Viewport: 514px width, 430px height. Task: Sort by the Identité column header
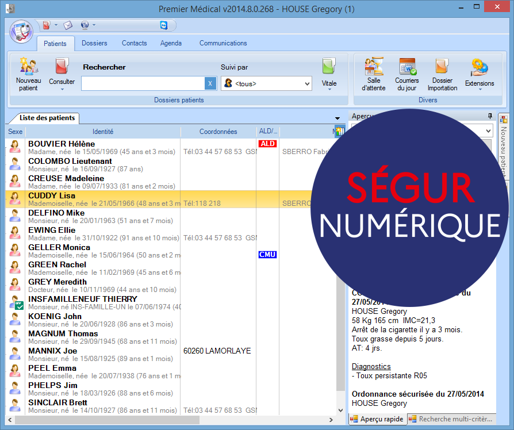point(103,132)
